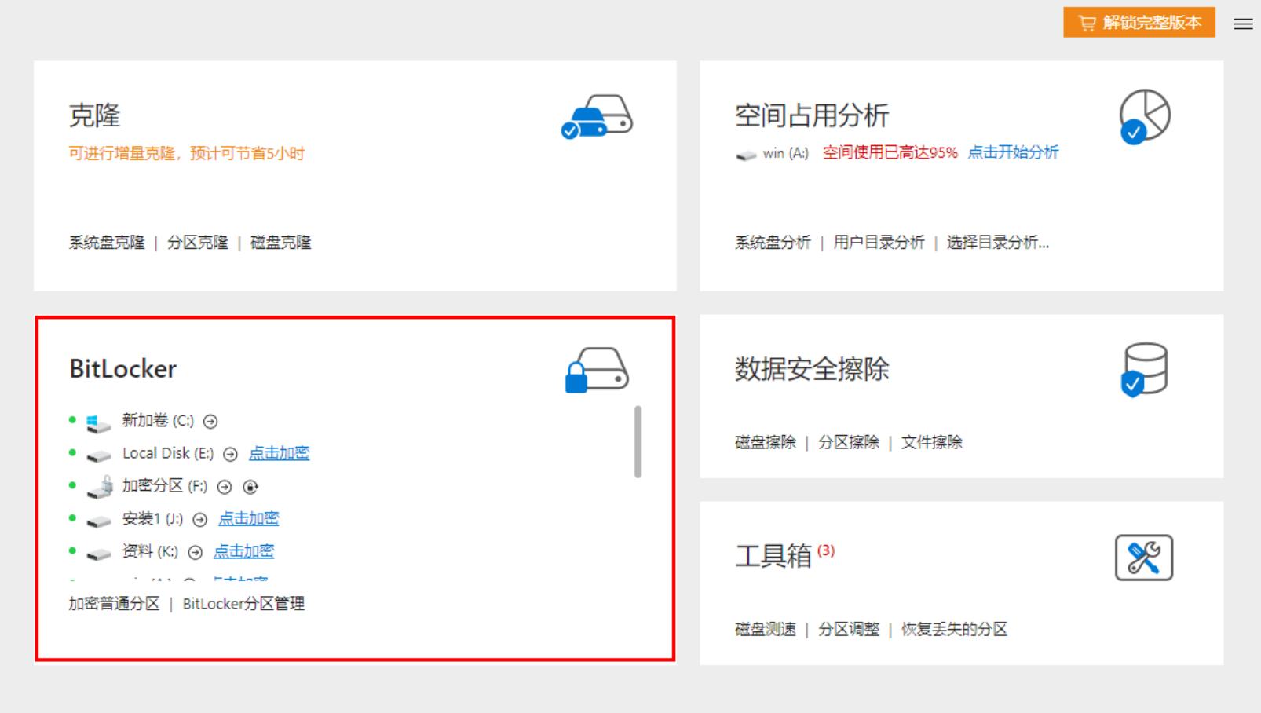Click the 解锁完整版本 purchase button

tap(1139, 23)
